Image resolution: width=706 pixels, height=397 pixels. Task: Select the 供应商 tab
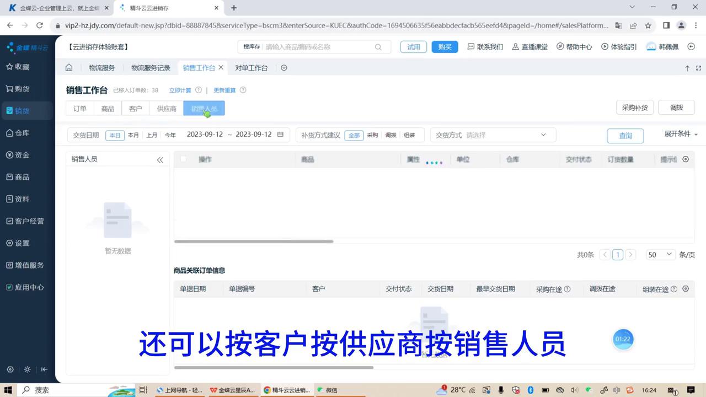point(166,108)
